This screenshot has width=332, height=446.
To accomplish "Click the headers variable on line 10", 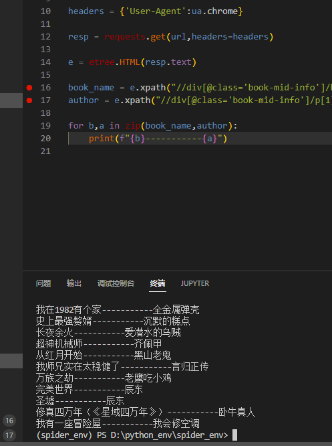I will tap(86, 11).
